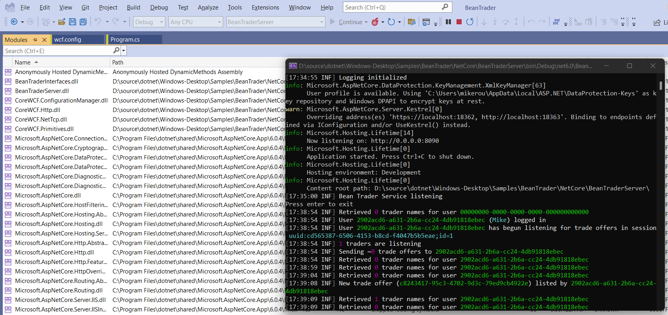
Task: Open the Any CPU platform dropdown
Action: click(x=219, y=22)
